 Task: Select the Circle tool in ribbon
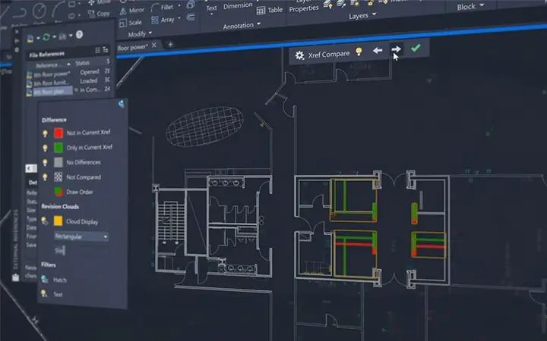click(x=40, y=11)
